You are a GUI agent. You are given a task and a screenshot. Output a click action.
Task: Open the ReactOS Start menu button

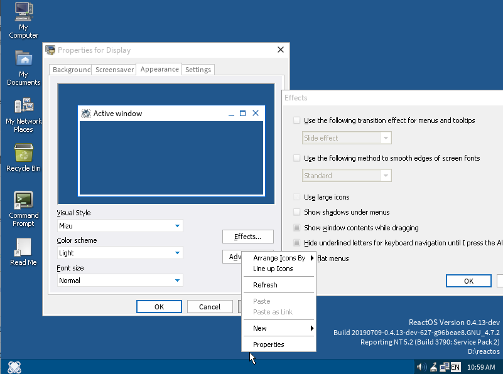[14, 367]
